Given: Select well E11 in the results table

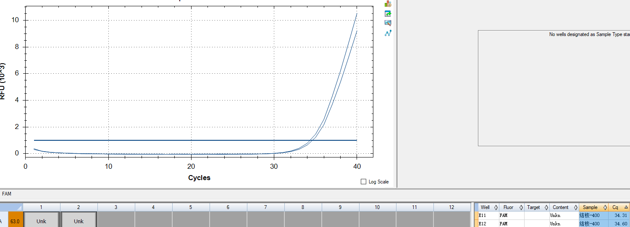Looking at the screenshot, I should [x=488, y=215].
